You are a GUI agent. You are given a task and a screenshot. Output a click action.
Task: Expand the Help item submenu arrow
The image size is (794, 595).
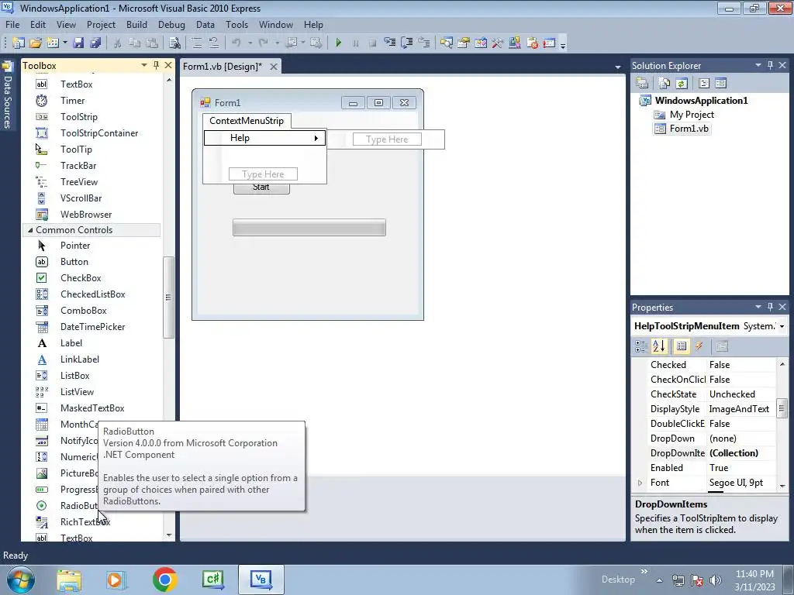[316, 138]
